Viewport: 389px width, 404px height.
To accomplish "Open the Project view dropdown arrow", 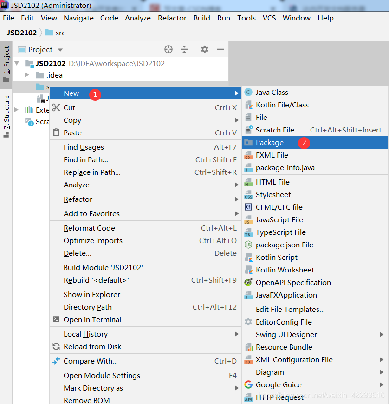I will [60, 50].
